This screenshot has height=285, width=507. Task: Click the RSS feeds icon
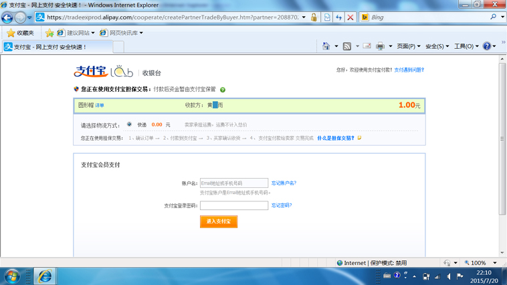tap(346, 46)
